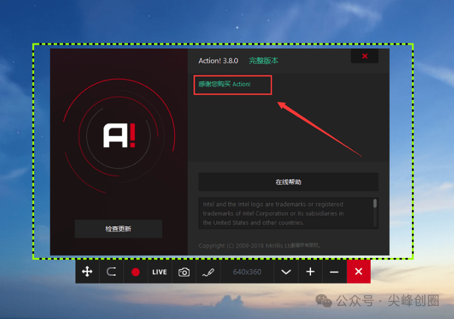Screen dimensions: 454x319
Task: Select the move region crosshair icon
Action: coord(87,272)
